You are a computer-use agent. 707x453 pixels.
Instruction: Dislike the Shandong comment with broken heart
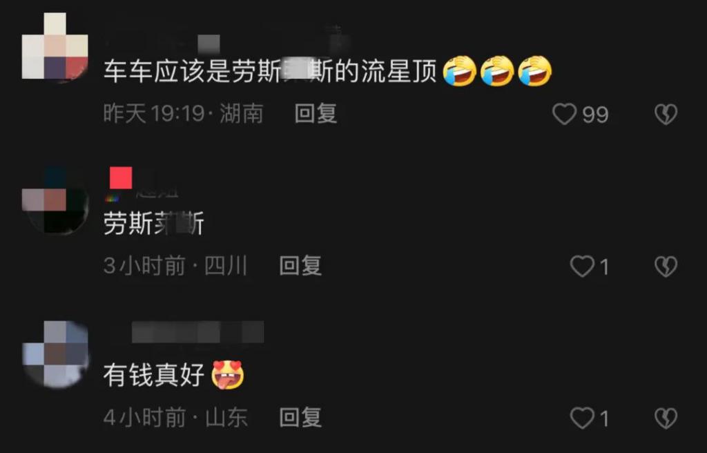(666, 418)
